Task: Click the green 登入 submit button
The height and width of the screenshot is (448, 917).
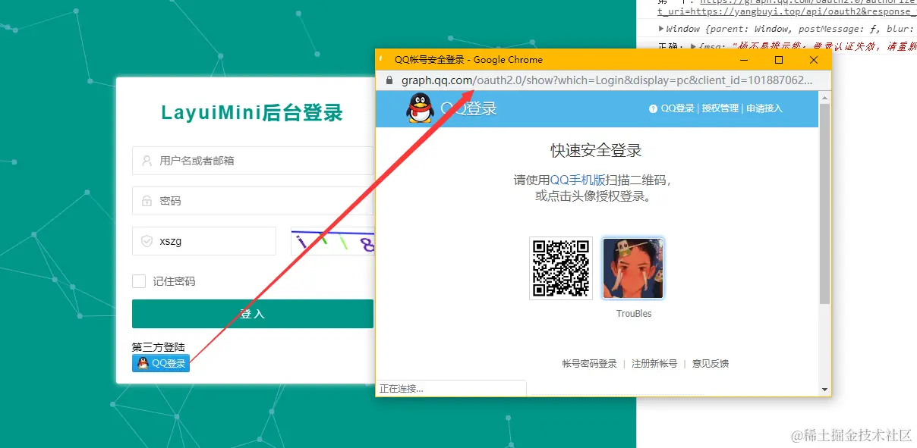Action: coord(253,314)
